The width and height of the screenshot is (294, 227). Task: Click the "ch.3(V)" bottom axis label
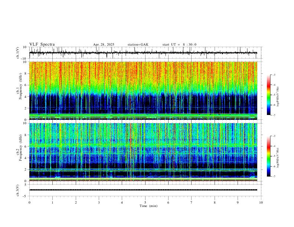pyautogui.click(x=18, y=190)
